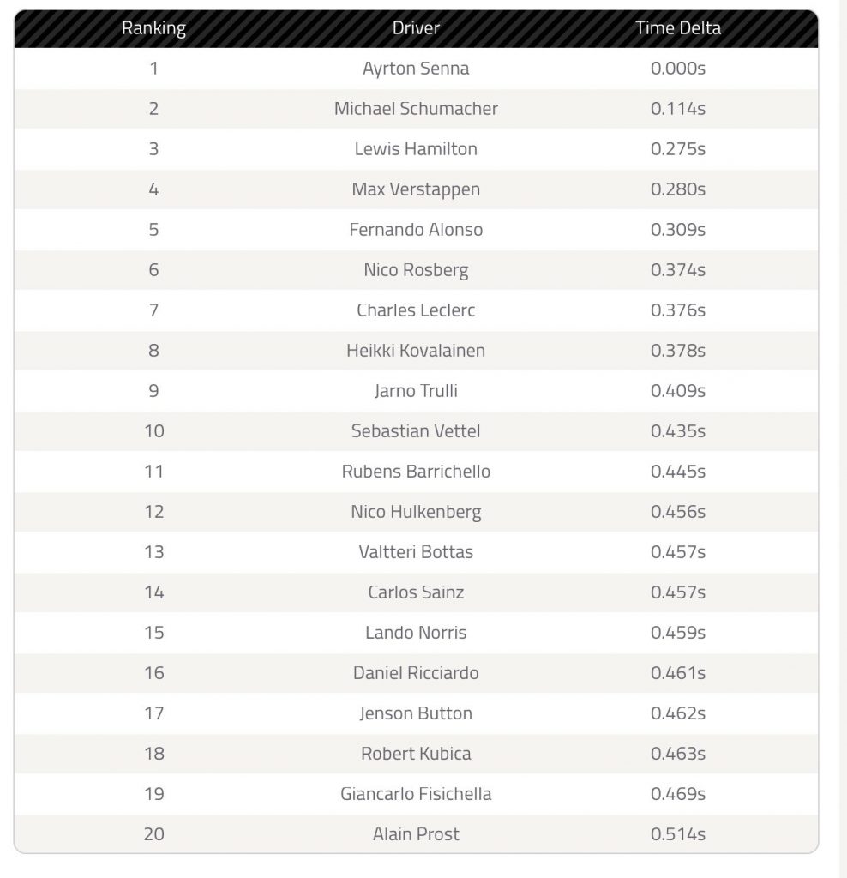Select Valtteri Bottas in the table
The image size is (847, 878).
pyautogui.click(x=416, y=552)
